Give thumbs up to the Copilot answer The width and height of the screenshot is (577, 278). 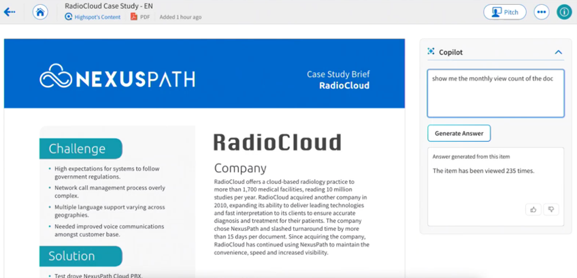(x=533, y=209)
